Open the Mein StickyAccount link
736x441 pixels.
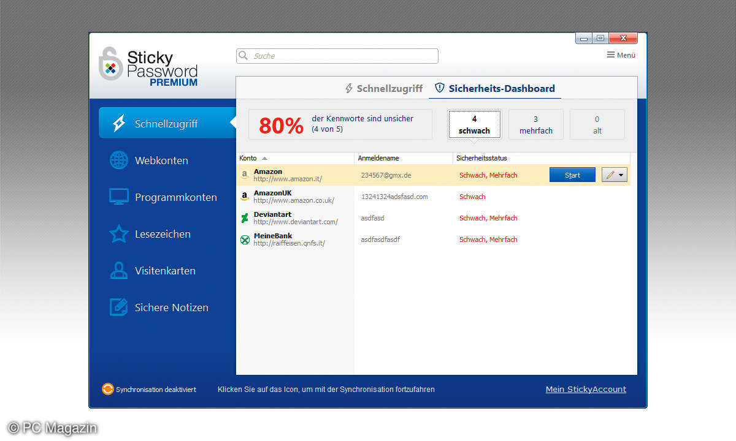[586, 389]
